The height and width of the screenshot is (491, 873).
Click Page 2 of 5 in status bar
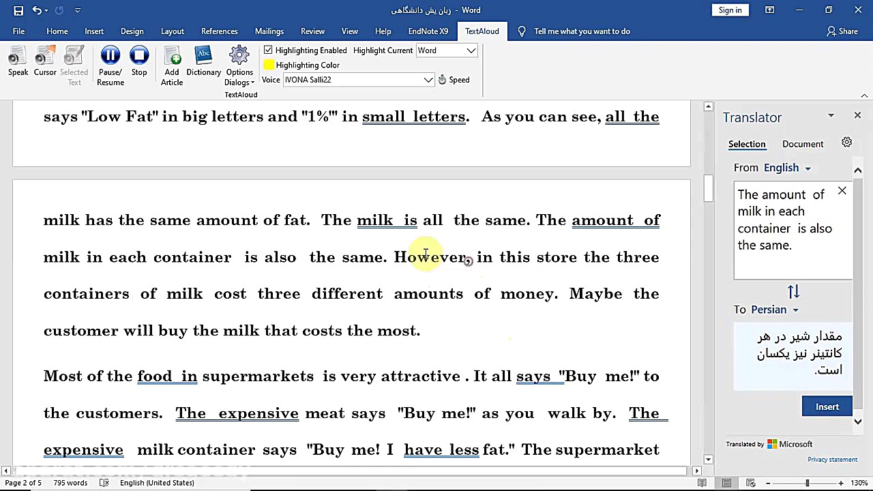click(x=23, y=483)
